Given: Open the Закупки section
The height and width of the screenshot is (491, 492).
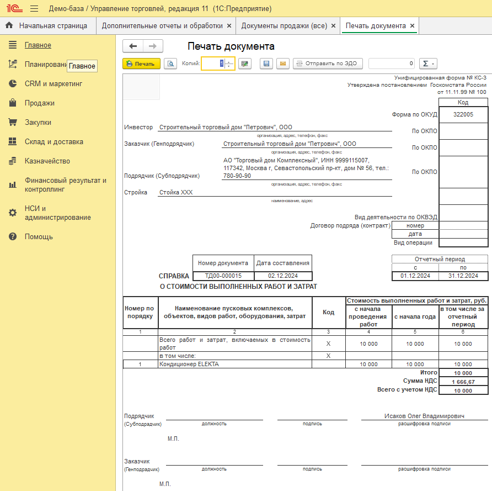Looking at the screenshot, I should click(38, 122).
